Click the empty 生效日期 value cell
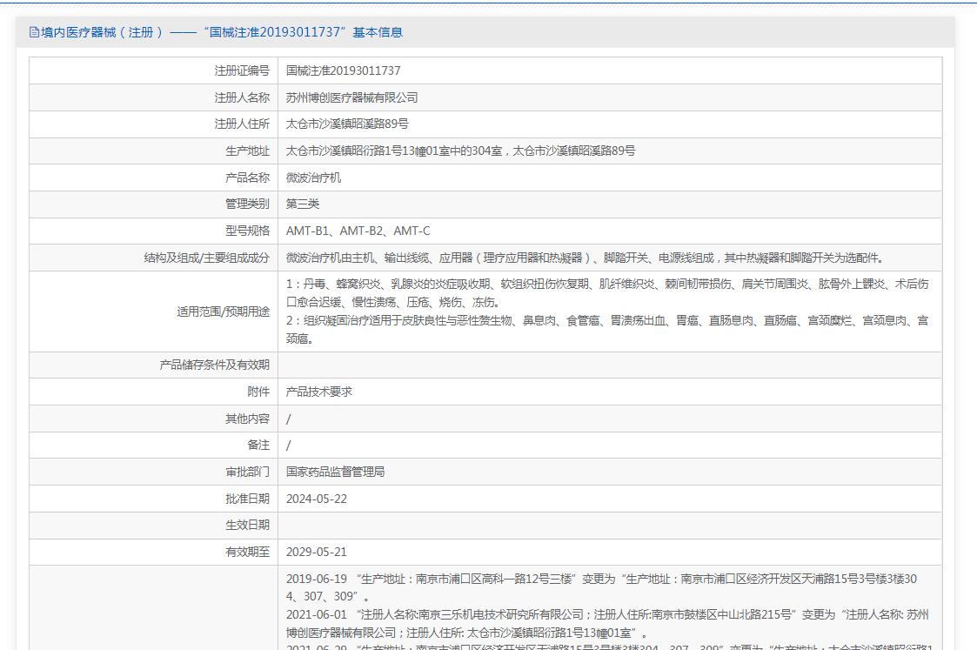Screen dimensions: 977x650 click(x=609, y=525)
